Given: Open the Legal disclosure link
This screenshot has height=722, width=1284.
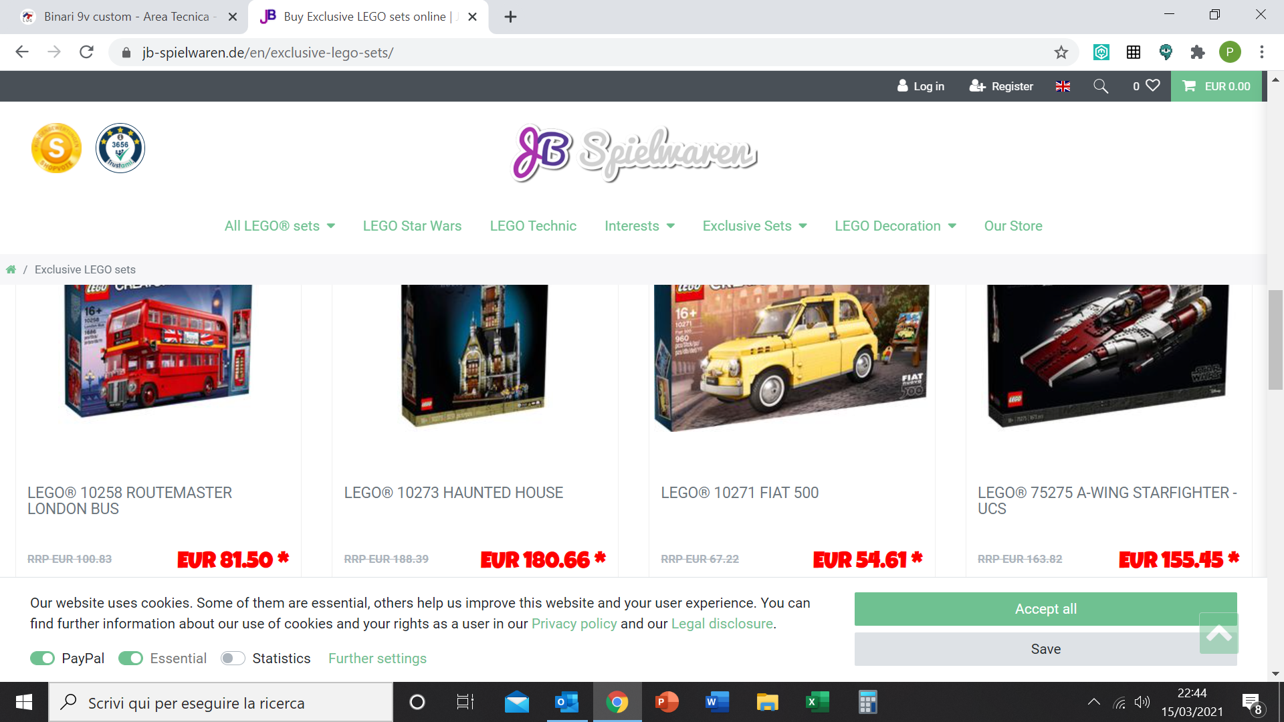Looking at the screenshot, I should pos(722,624).
